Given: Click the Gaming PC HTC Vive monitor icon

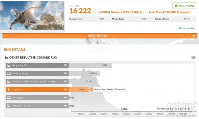Looking at the screenshot, I should tap(9, 81).
